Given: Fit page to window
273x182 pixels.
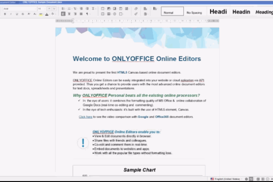Looking at the screenshot, I should click(258, 179).
